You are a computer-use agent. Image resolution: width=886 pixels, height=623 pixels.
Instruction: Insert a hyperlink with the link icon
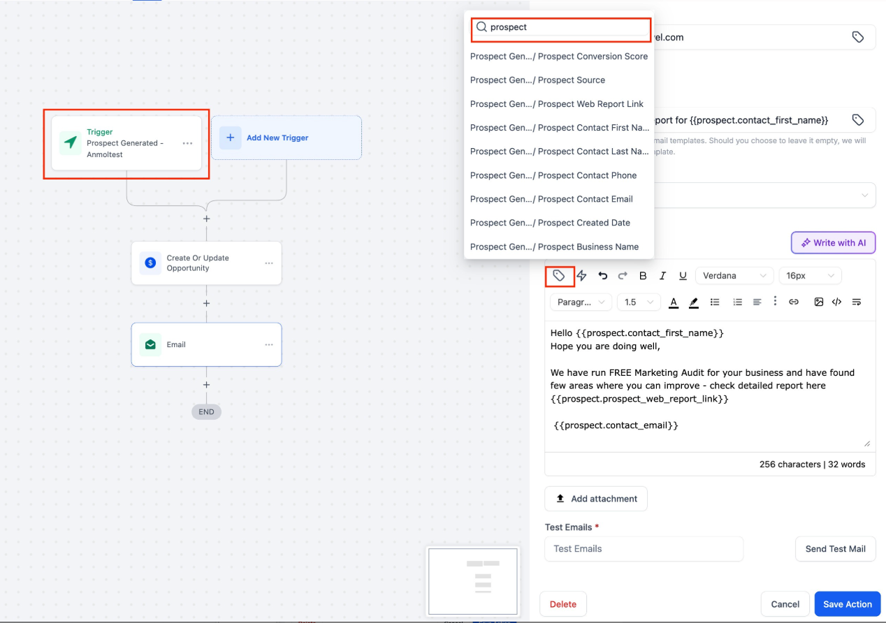[794, 302]
